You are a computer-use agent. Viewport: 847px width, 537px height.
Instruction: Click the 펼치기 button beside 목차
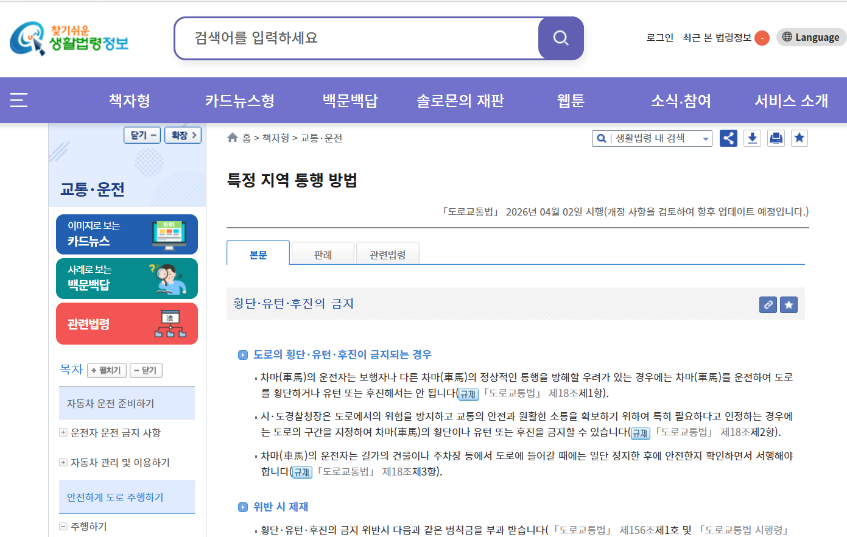107,370
